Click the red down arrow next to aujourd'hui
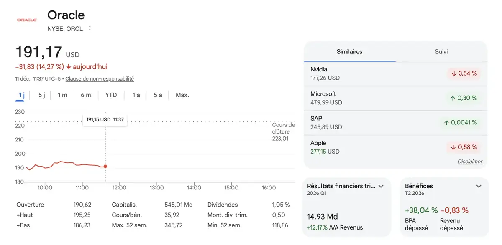The height and width of the screenshot is (245, 502). [x=69, y=67]
